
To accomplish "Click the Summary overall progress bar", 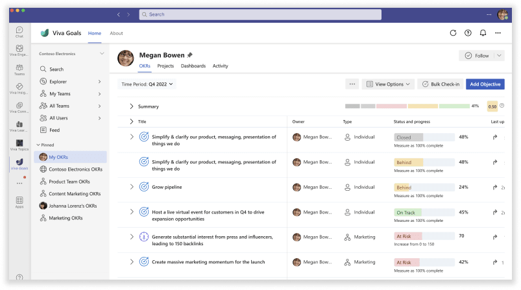I will (407, 106).
